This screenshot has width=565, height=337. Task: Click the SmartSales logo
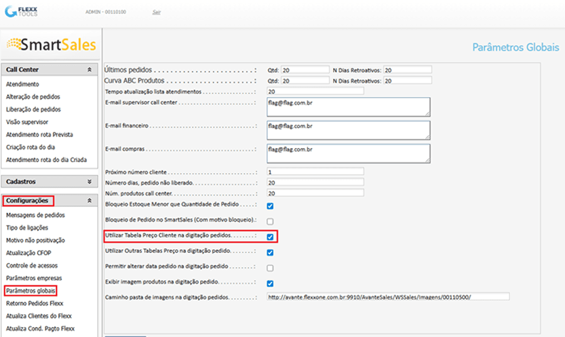tap(51, 45)
